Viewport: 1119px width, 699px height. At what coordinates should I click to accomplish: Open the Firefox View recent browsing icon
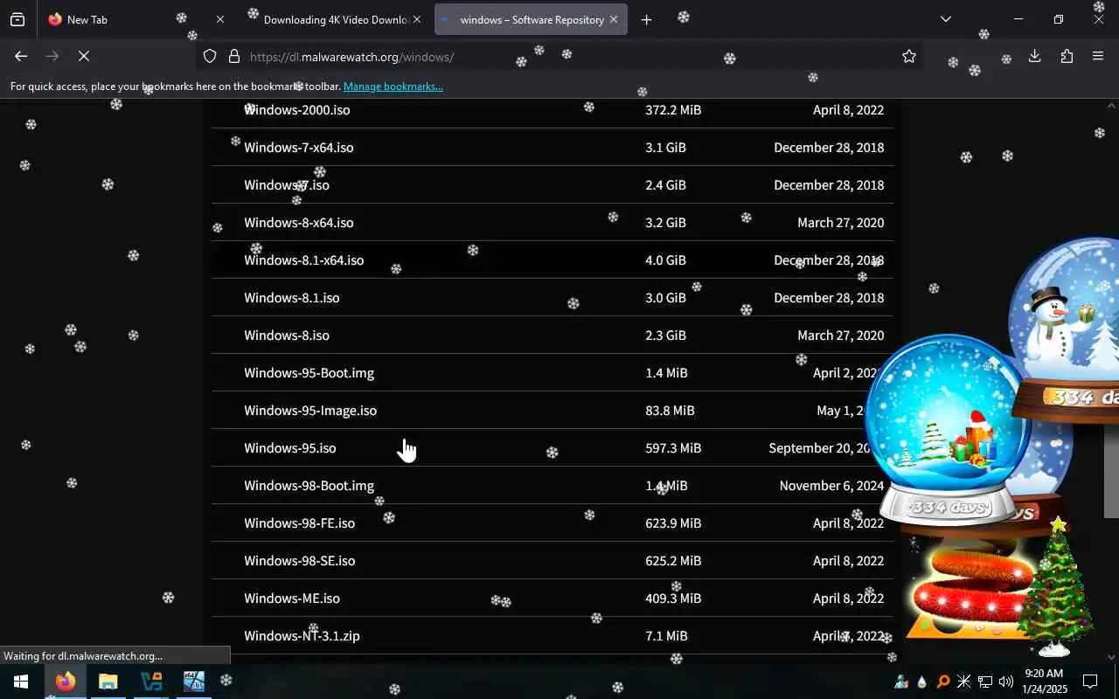[17, 19]
